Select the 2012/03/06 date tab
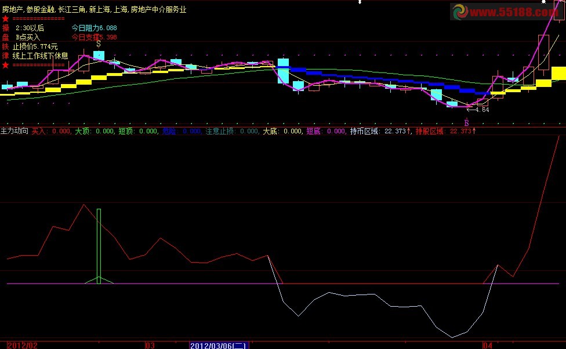 220,346
